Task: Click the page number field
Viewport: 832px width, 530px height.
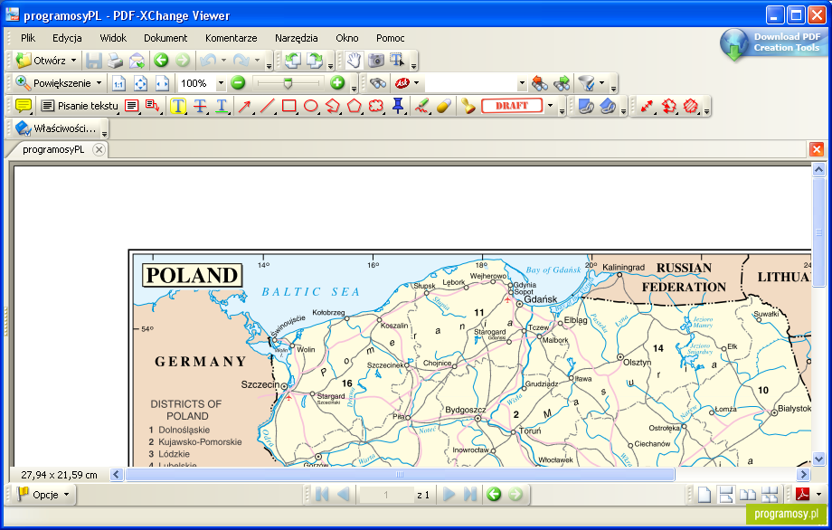Action: 386,495
